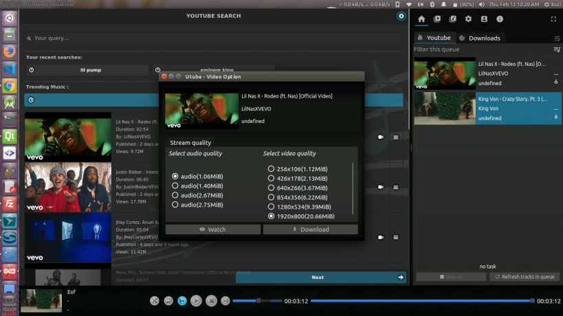Click Refresh tracks in queue
This screenshot has width=563, height=316.
tap(525, 277)
